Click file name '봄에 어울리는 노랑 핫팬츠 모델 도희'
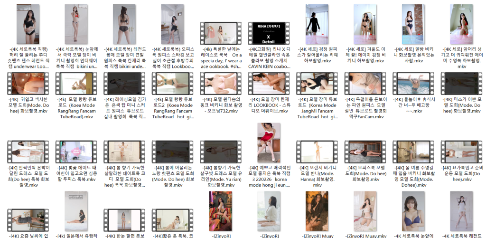 (x=172, y=177)
